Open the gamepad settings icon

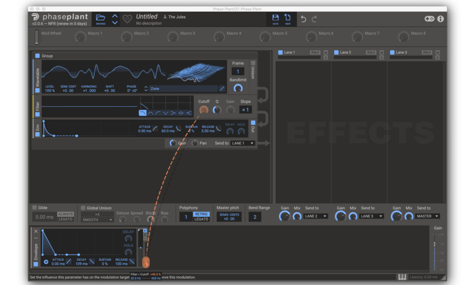(429, 19)
